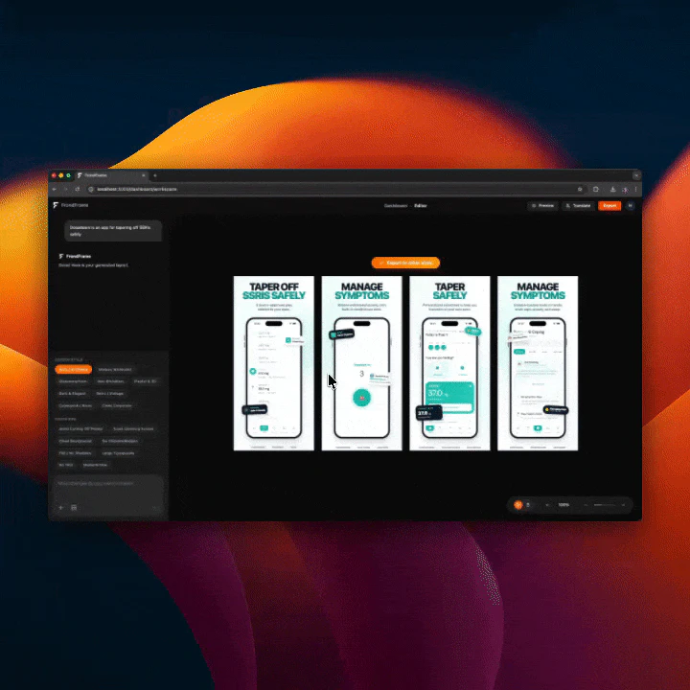Open the fourth screenshot 'Manage Symptoms'
Viewport: 690px width, 690px height.
538,363
